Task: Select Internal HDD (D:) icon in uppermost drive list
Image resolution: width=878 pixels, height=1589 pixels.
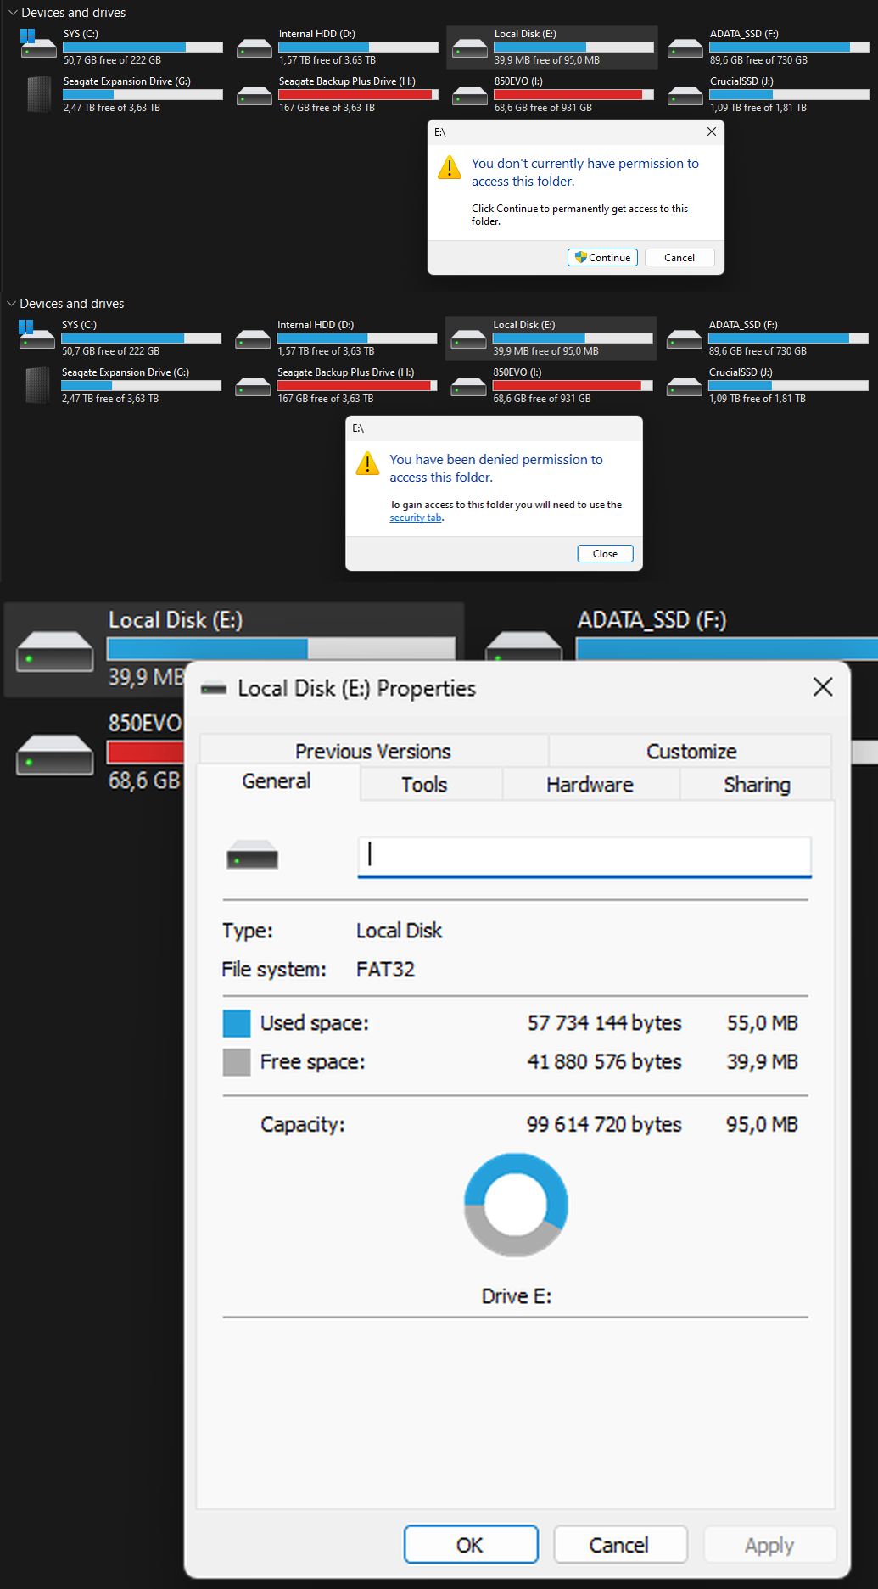Action: (x=254, y=47)
